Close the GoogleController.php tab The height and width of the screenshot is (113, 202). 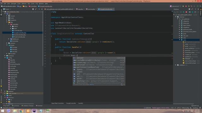point(113,9)
